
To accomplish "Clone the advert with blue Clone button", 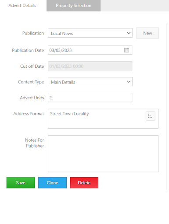I will (52, 182).
